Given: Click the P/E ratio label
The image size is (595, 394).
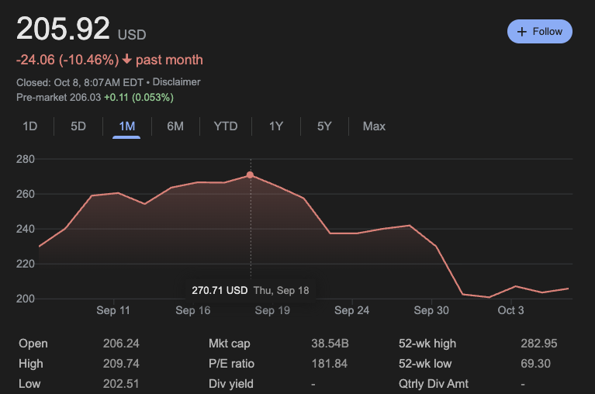Looking at the screenshot, I should click(231, 364).
